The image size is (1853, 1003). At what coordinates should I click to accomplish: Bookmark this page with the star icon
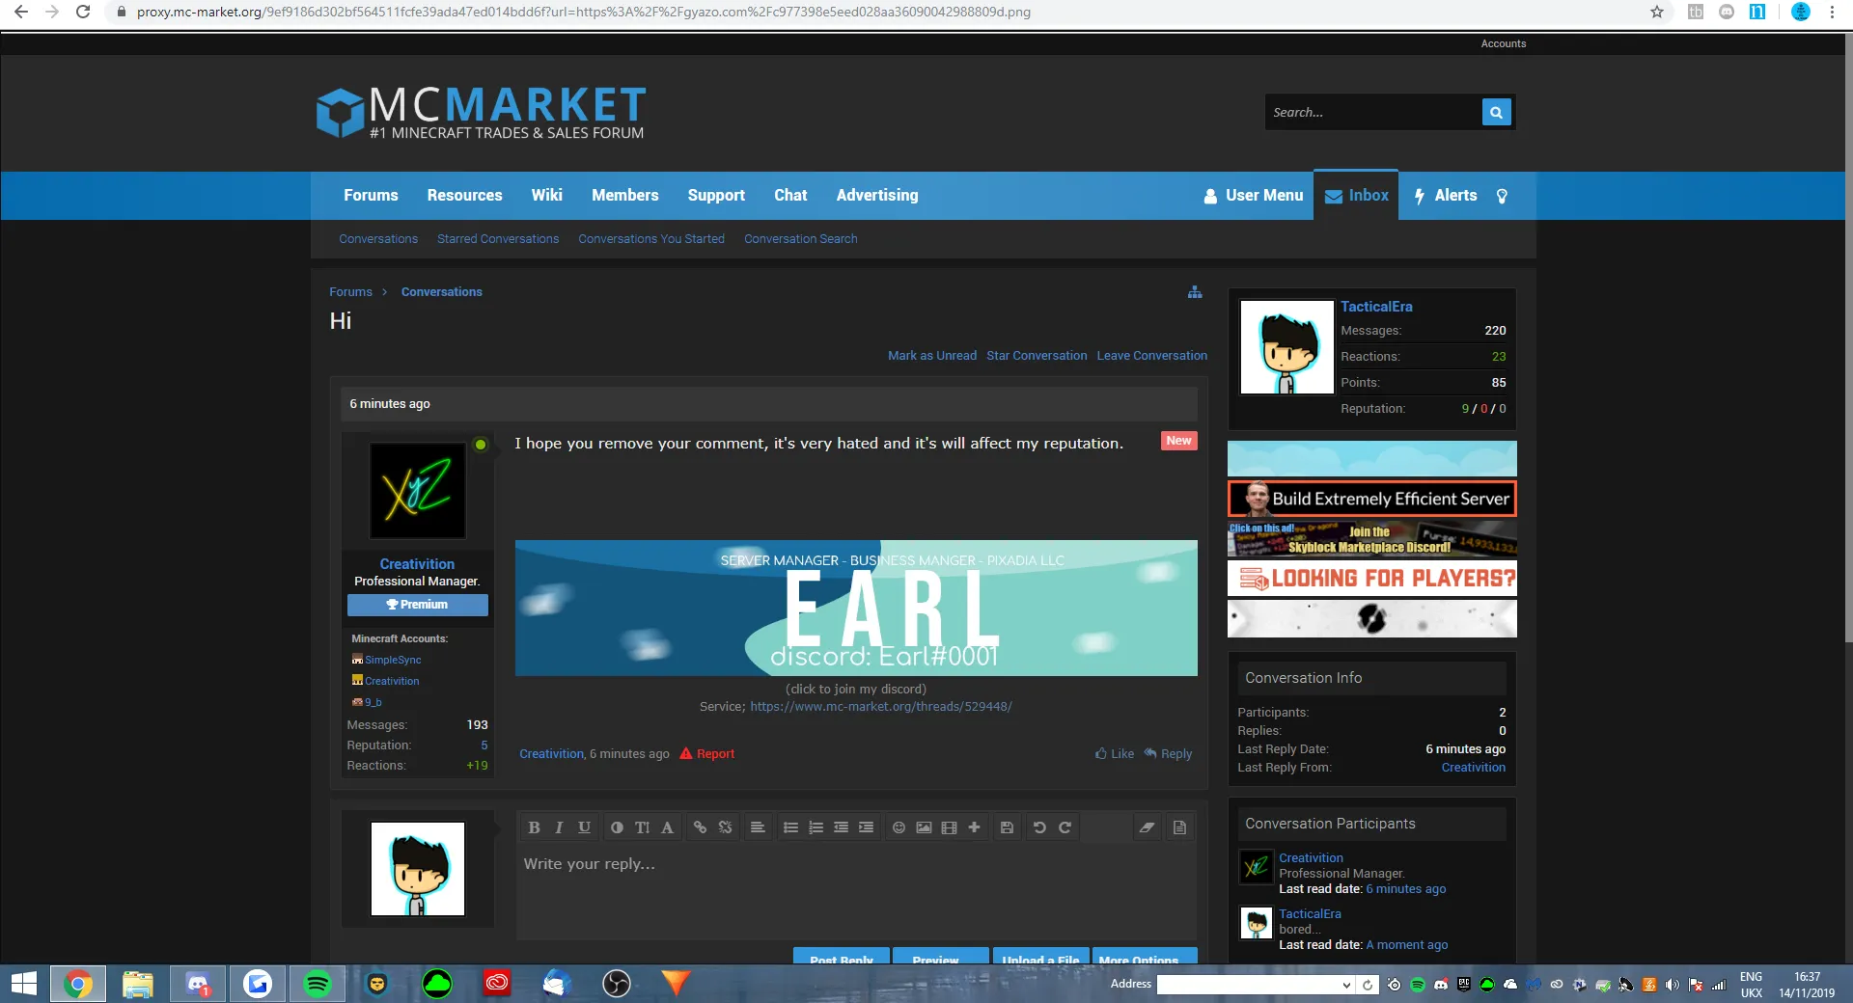pos(1657,13)
